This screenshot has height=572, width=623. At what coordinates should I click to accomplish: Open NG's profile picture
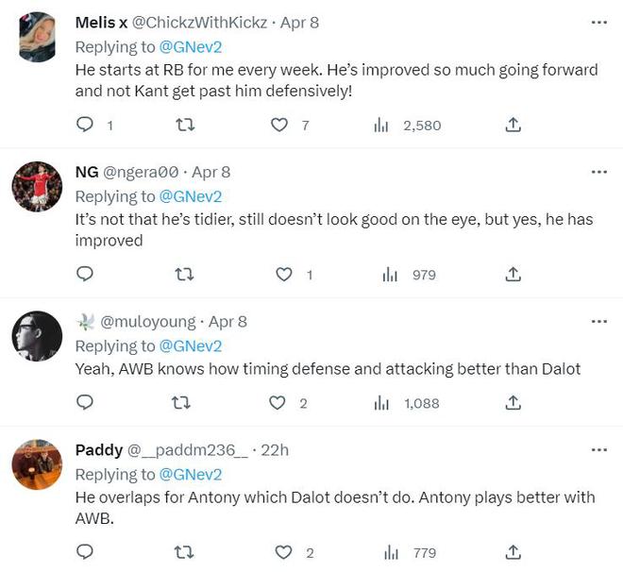point(38,187)
